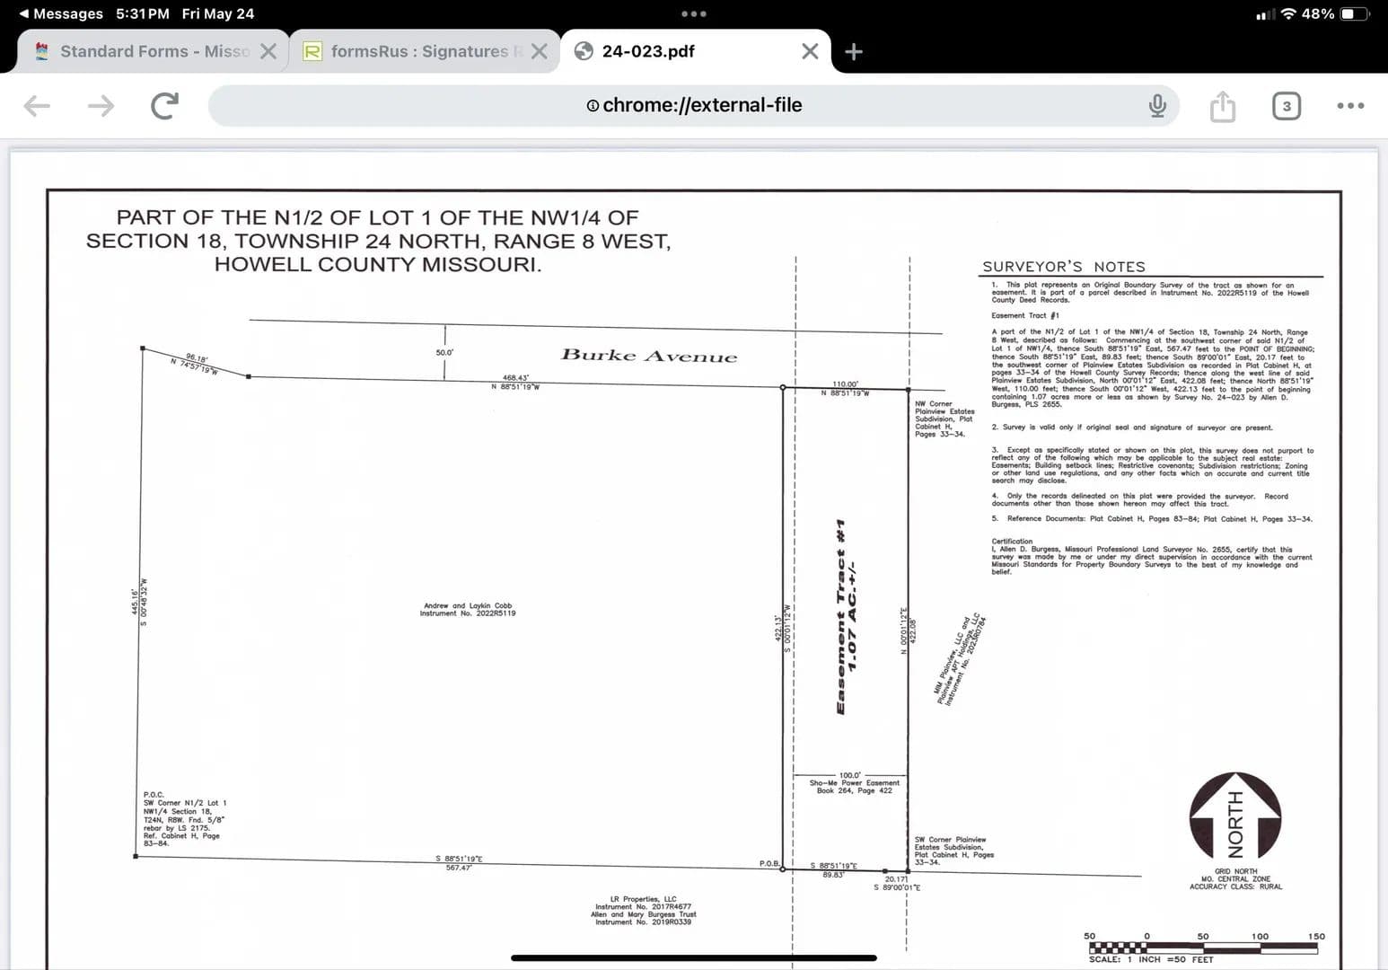This screenshot has height=970, width=1388.
Task: Close the formsRus Signatures tab
Action: click(x=539, y=51)
